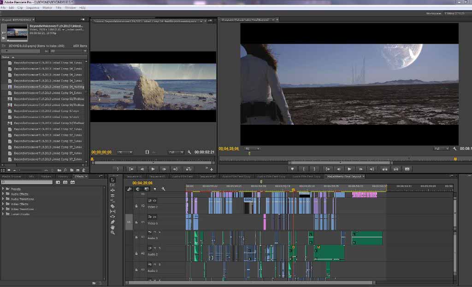This screenshot has height=287, width=472.
Task: Select the Pen tool
Action: pyautogui.click(x=112, y=222)
